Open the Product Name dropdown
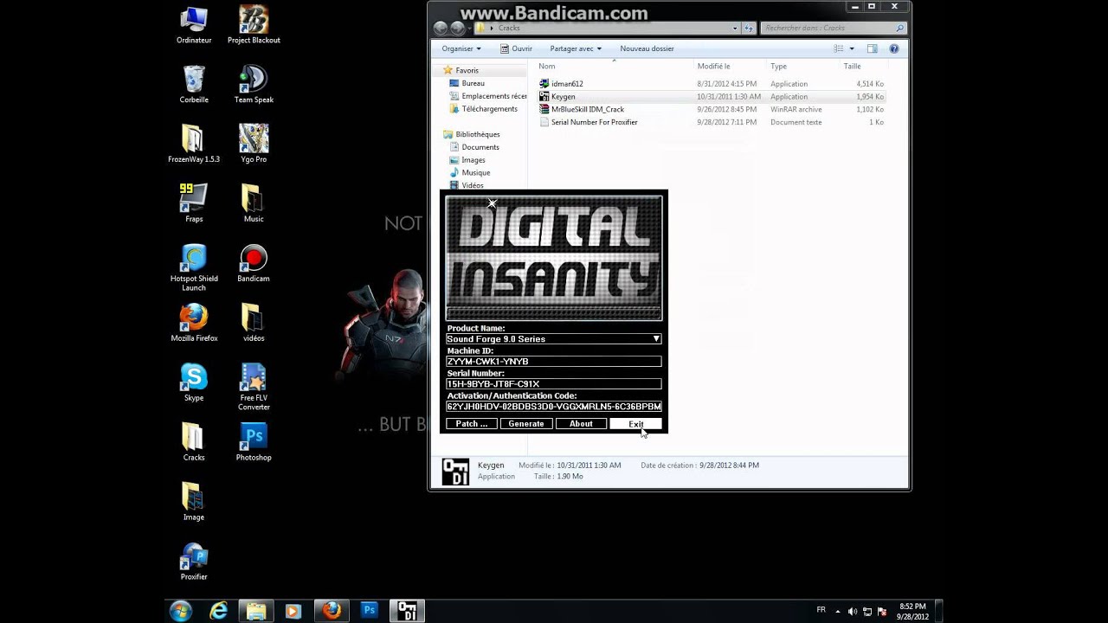The height and width of the screenshot is (623, 1108). tap(656, 339)
